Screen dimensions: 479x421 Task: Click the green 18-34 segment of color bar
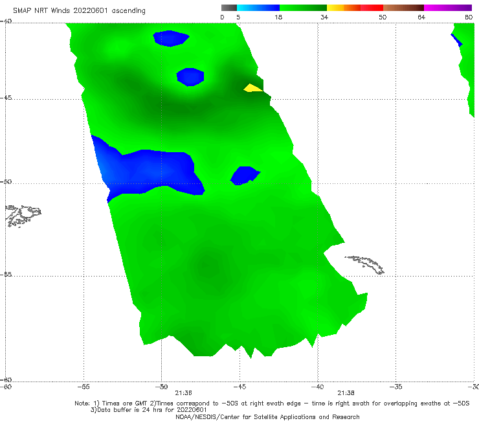(303, 8)
